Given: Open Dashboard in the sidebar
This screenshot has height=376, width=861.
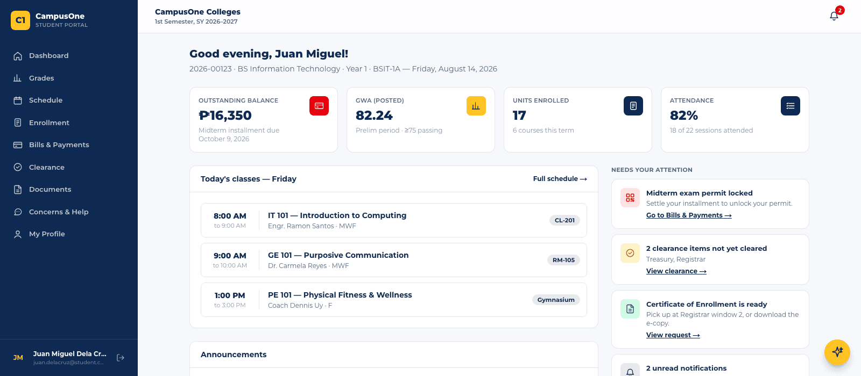Looking at the screenshot, I should pyautogui.click(x=69, y=56).
